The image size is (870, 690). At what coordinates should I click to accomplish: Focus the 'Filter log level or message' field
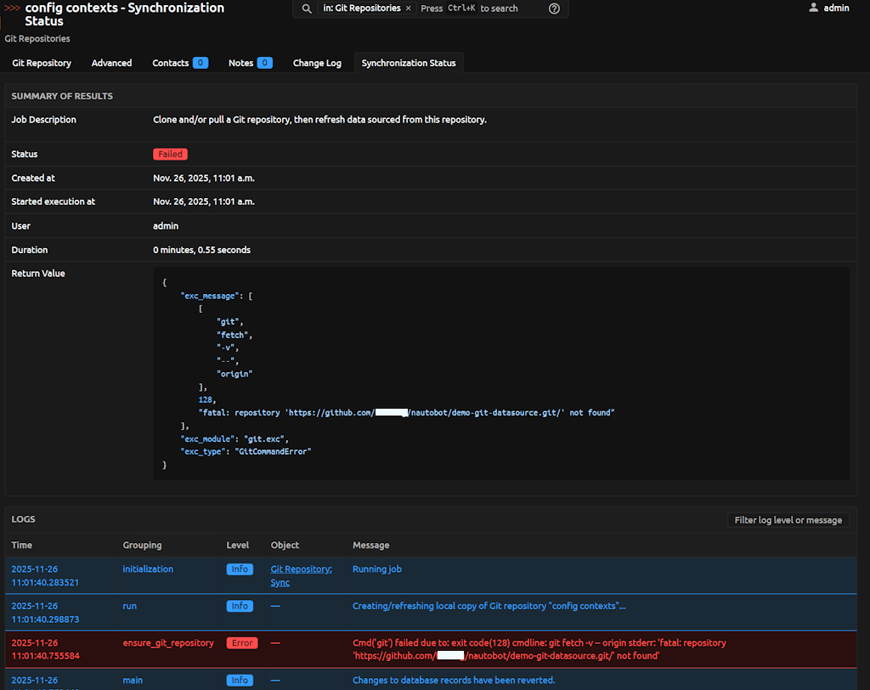[788, 520]
